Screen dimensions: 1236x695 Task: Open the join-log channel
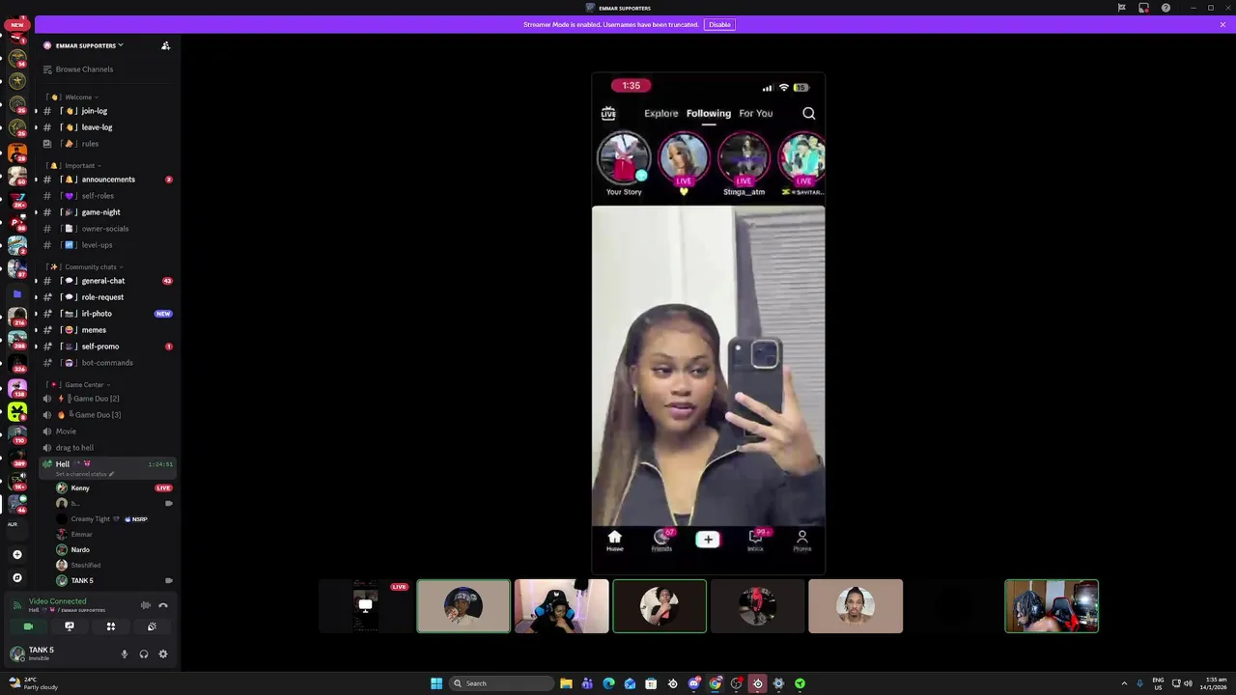[x=107, y=111]
